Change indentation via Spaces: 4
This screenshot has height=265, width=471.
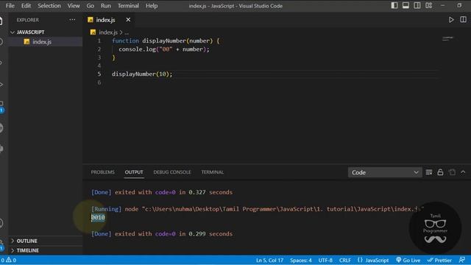[x=301, y=260]
